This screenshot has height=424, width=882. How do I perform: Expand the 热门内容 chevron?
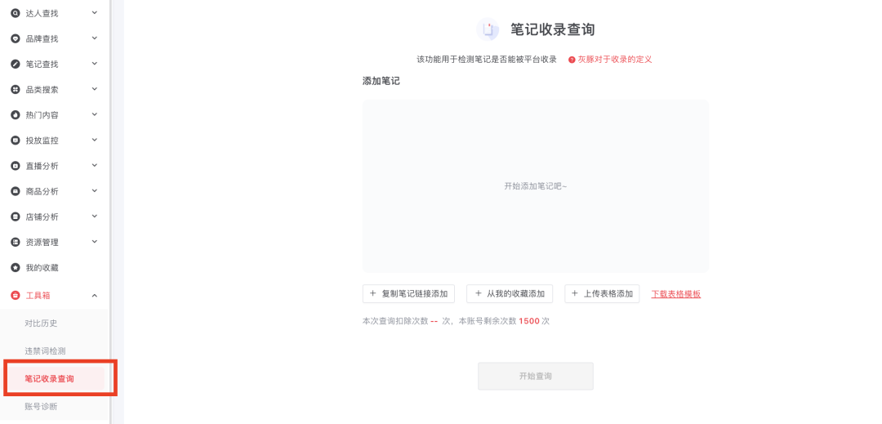pyautogui.click(x=95, y=114)
